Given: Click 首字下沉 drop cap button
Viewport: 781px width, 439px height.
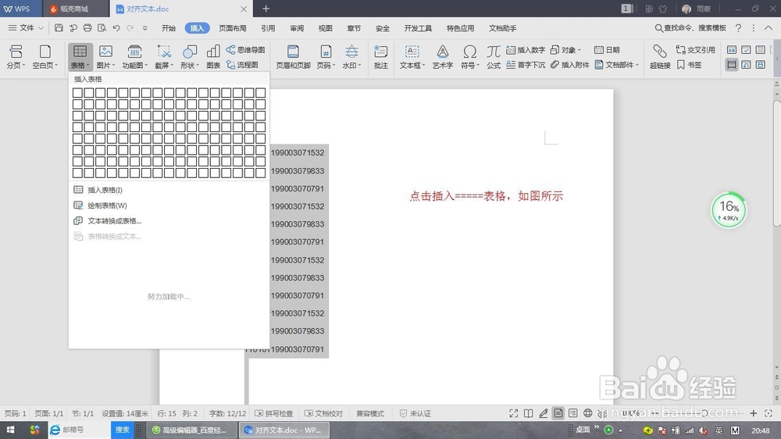Looking at the screenshot, I should click(526, 65).
